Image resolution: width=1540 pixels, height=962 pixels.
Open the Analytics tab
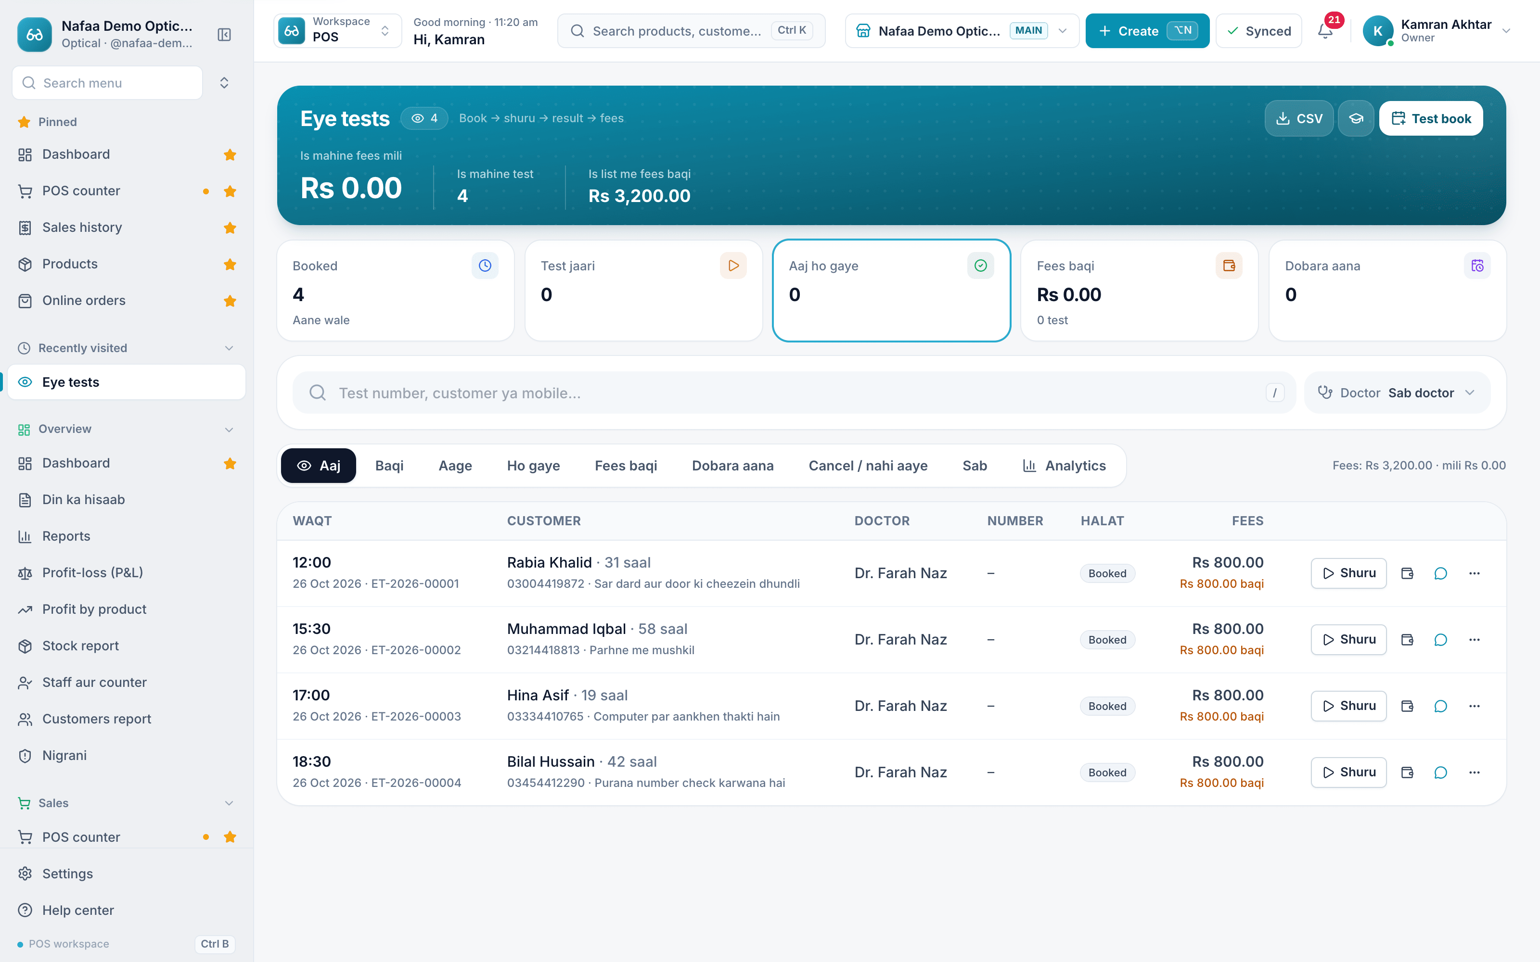(1064, 466)
